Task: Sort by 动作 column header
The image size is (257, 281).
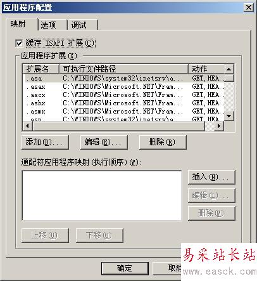Action: [206, 69]
